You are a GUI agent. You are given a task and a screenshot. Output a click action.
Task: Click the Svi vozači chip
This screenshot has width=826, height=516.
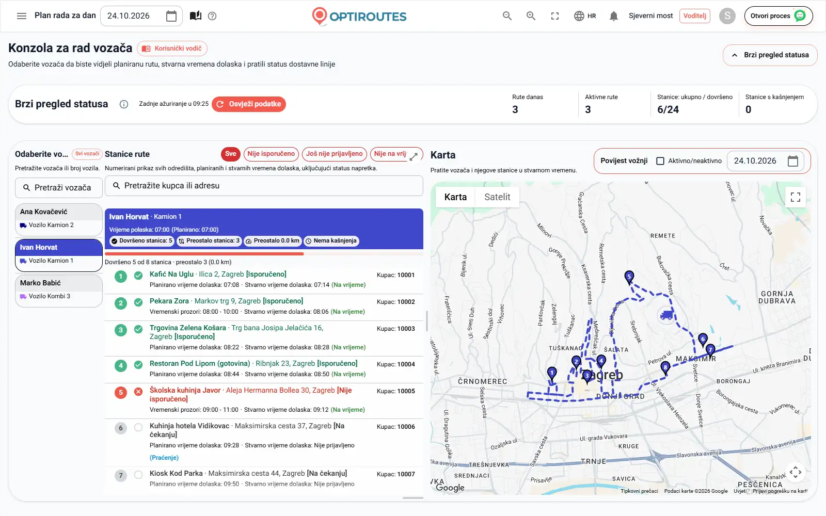click(x=87, y=154)
